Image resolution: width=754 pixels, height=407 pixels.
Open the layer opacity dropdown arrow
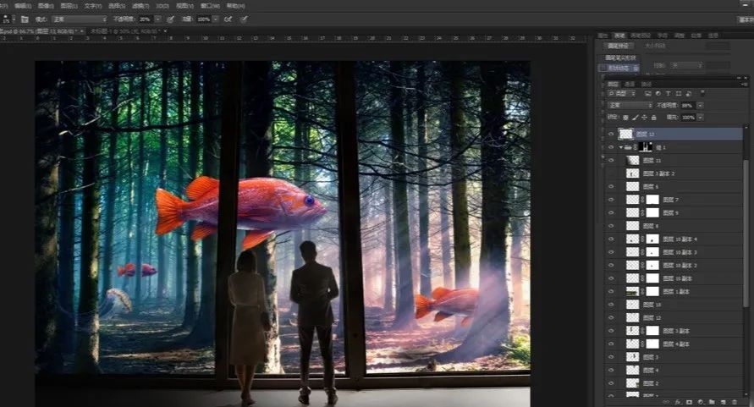click(700, 106)
